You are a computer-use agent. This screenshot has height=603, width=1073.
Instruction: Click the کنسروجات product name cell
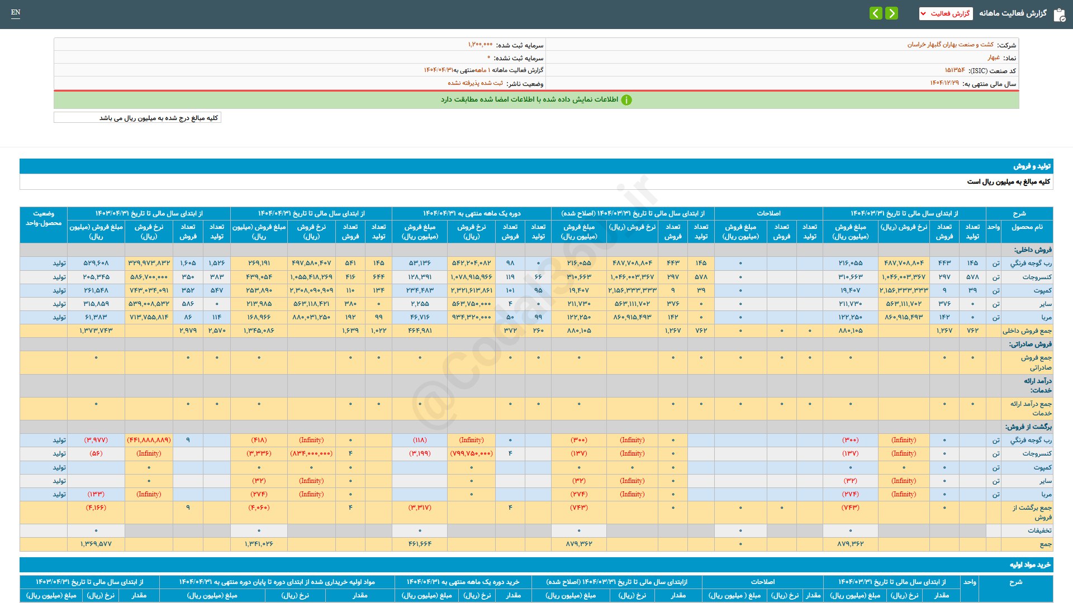pyautogui.click(x=1037, y=277)
